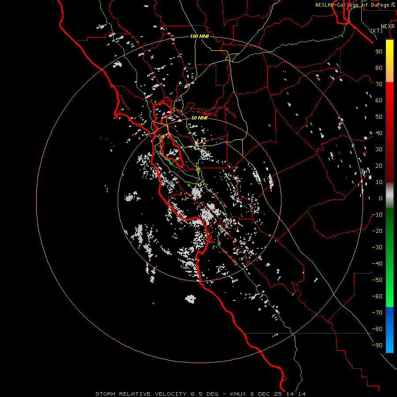Select the 90 value on the velocity scale
Screen dimensions: 397x397
click(x=379, y=52)
